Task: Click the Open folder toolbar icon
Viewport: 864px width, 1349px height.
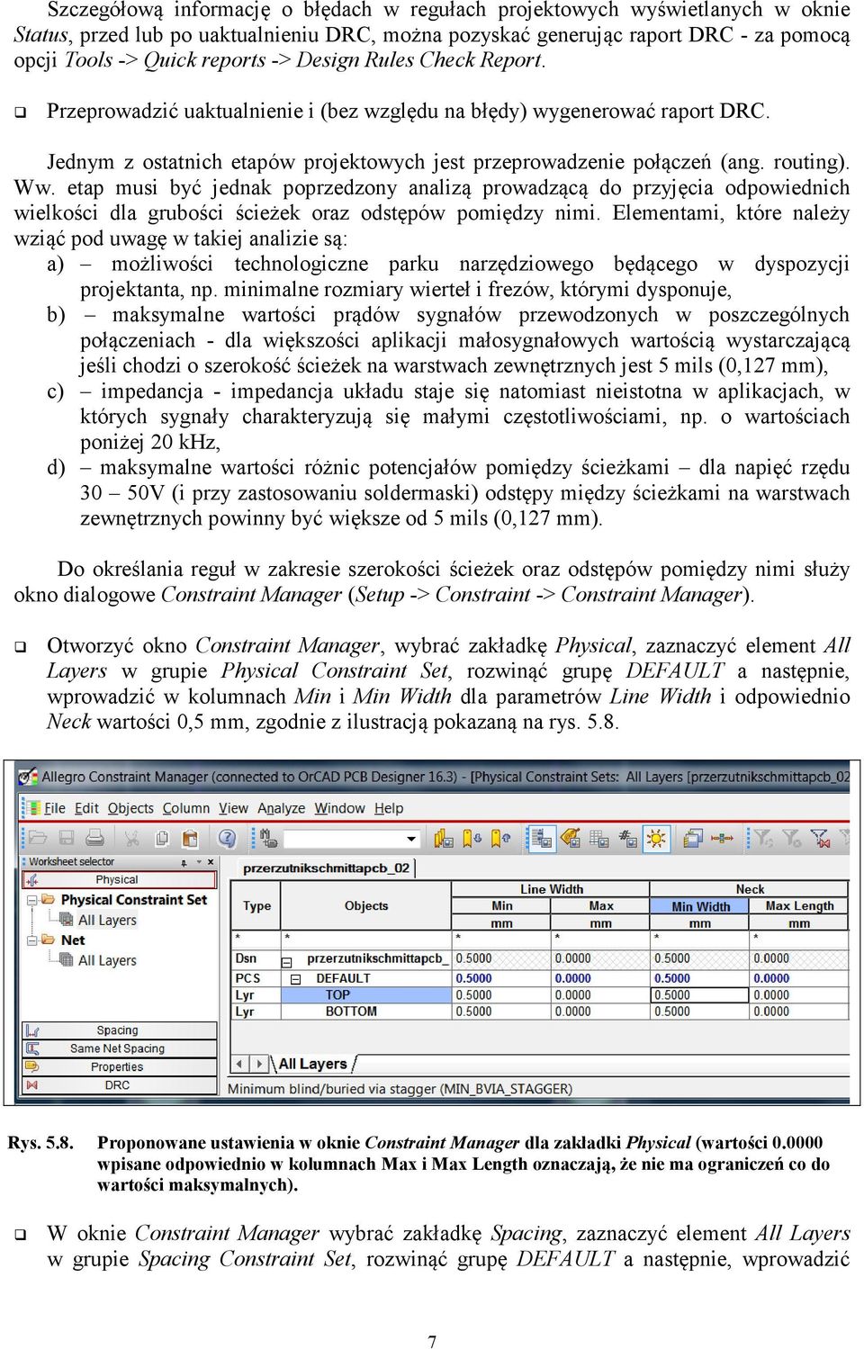Action: point(38,838)
